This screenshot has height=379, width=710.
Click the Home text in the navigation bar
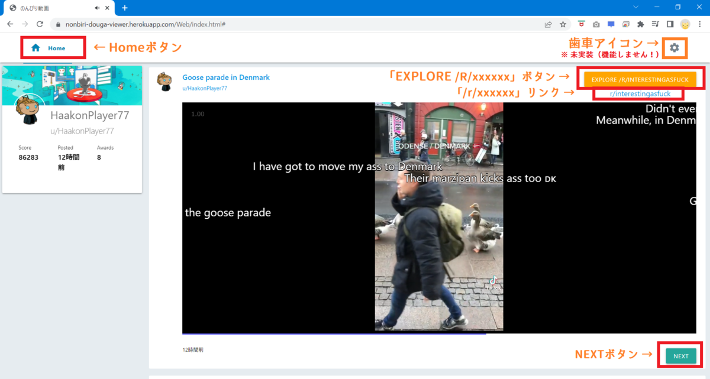click(57, 48)
